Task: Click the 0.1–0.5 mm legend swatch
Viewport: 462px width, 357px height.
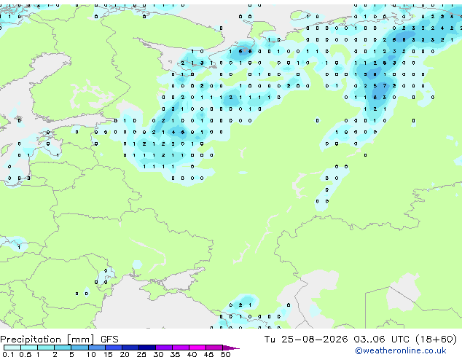Action: tap(12, 348)
